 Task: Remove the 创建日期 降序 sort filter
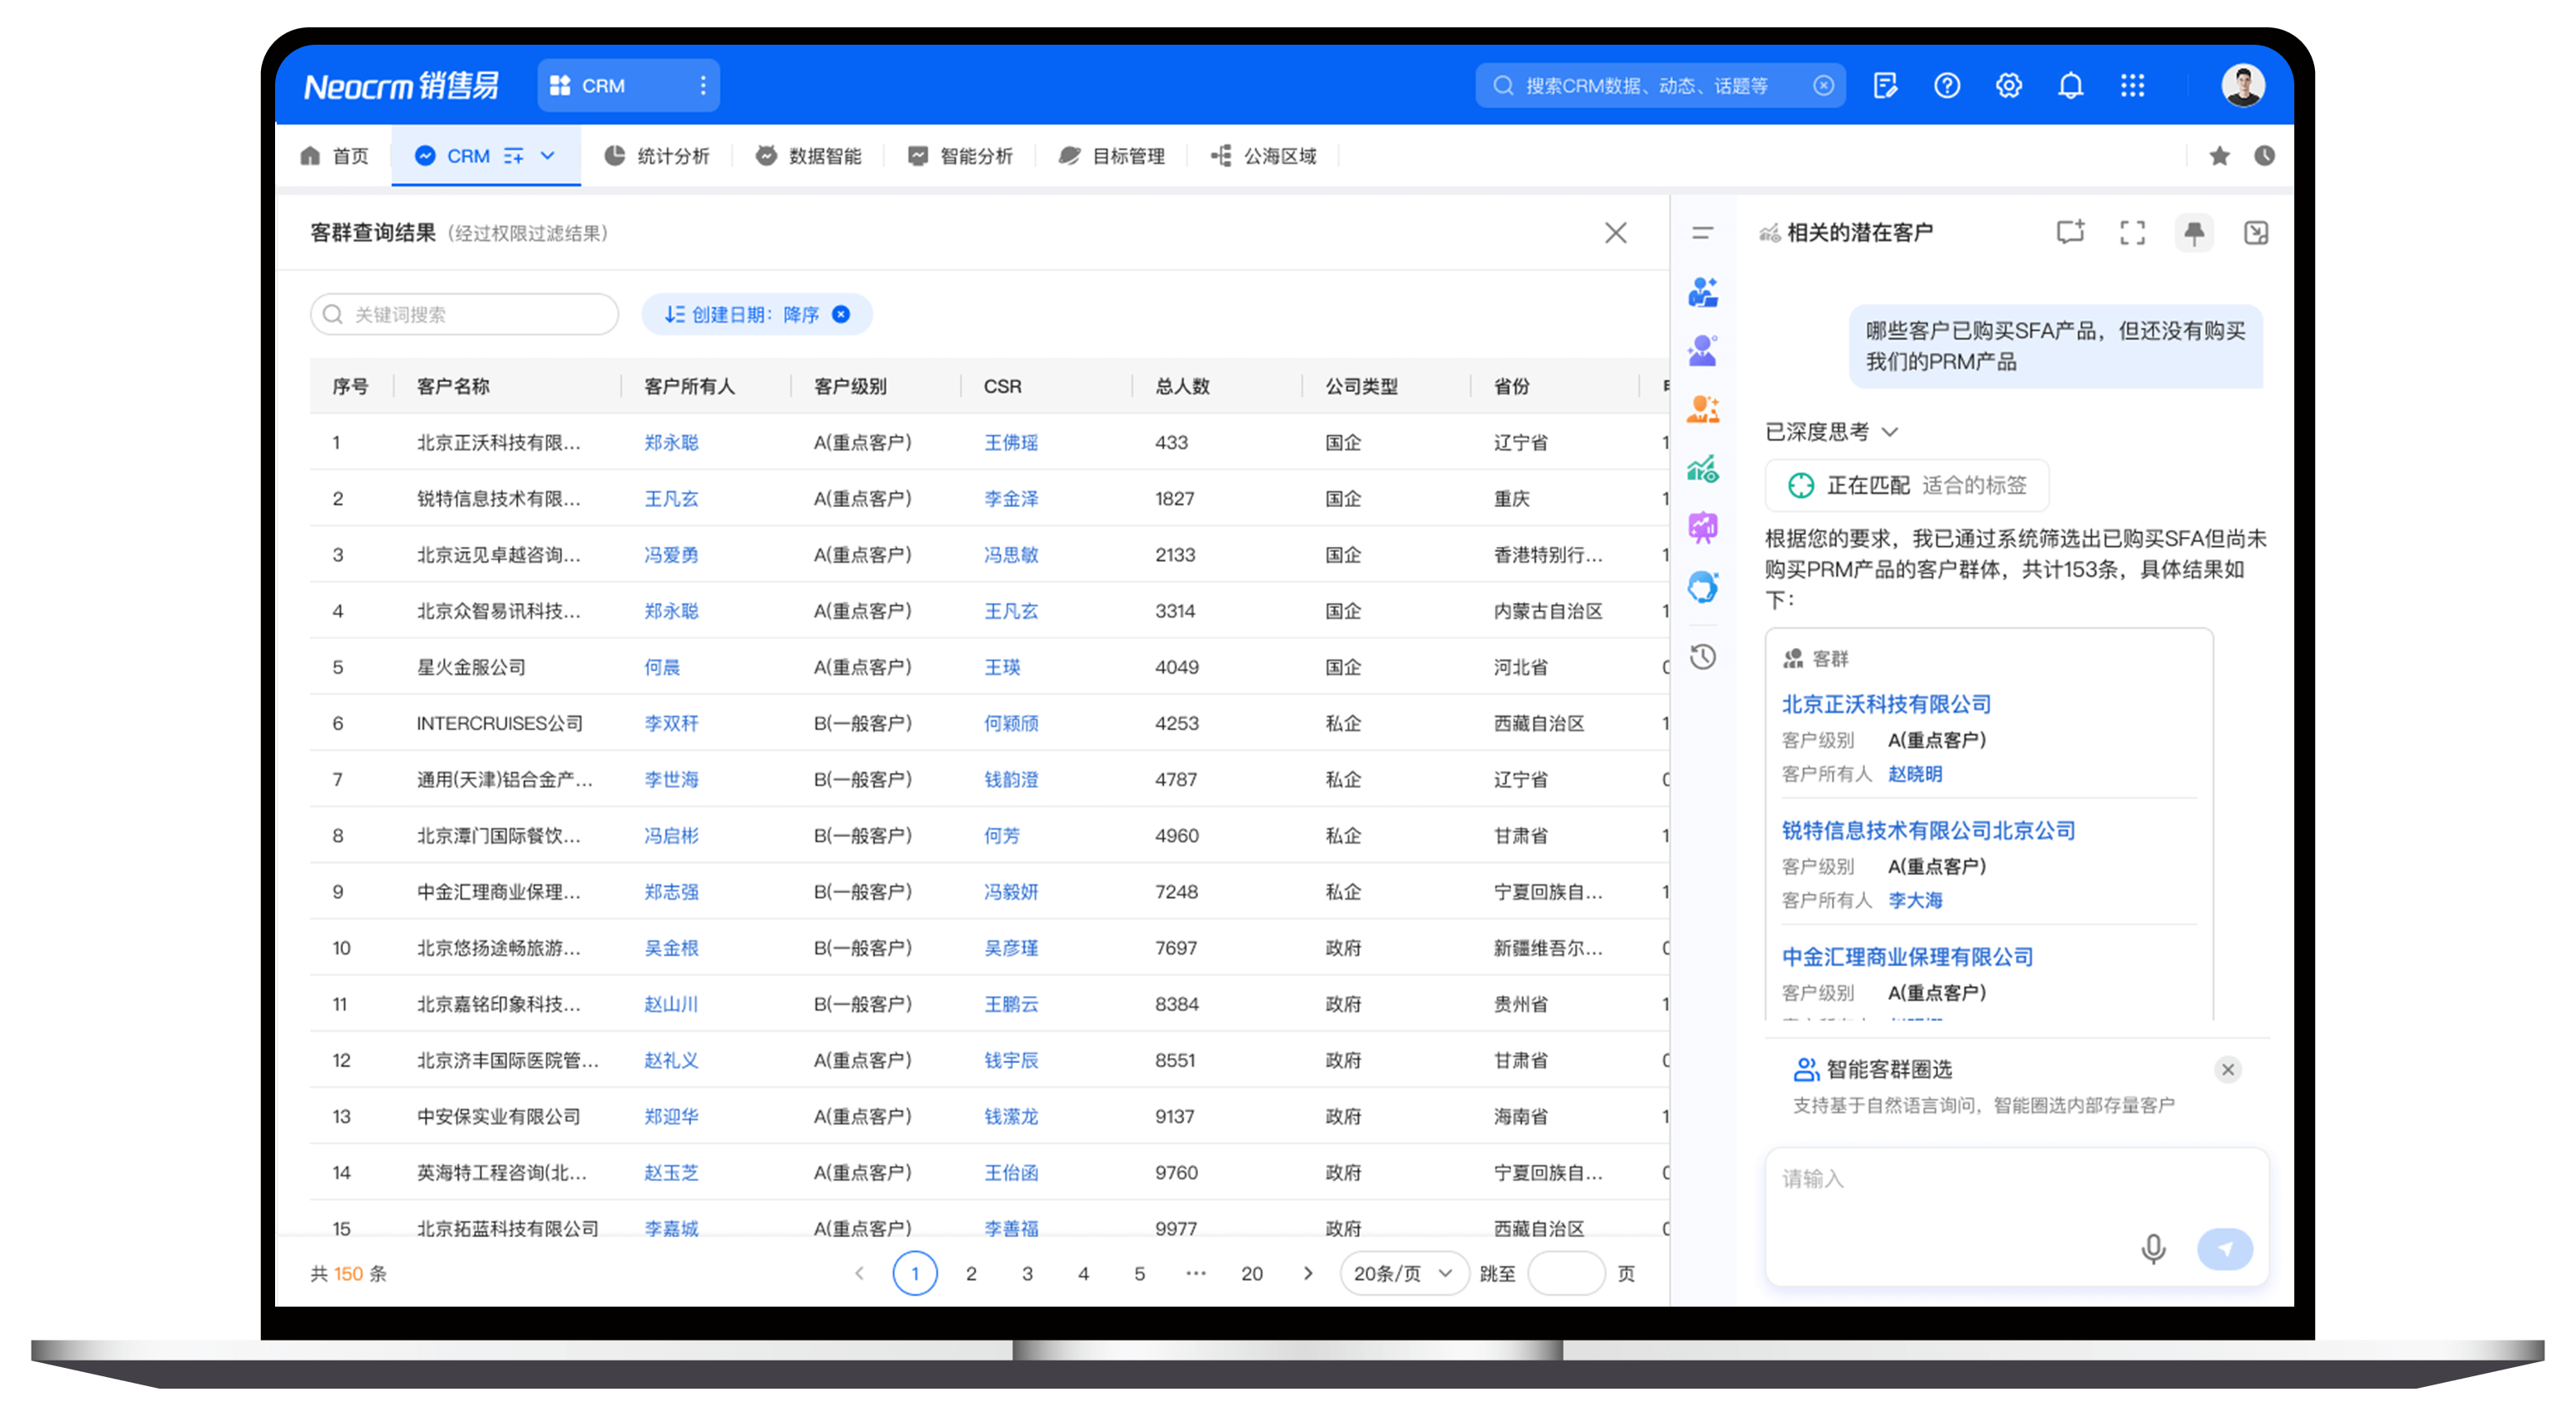click(x=841, y=314)
